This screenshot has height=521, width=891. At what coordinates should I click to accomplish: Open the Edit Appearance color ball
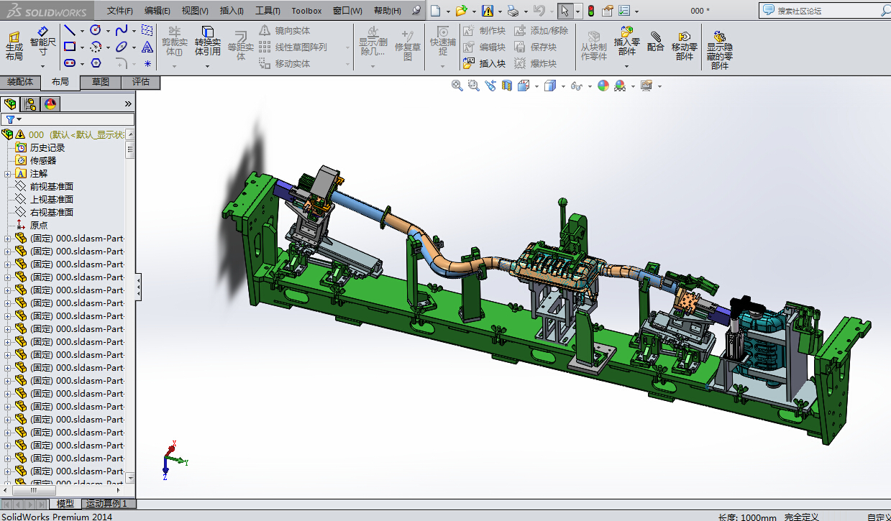click(x=603, y=86)
